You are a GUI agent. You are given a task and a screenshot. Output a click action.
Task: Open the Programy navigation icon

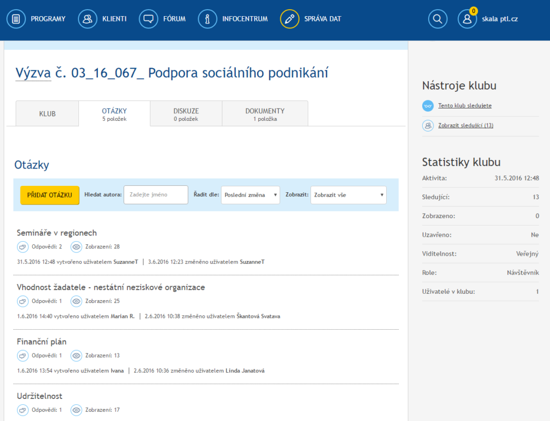pyautogui.click(x=16, y=19)
